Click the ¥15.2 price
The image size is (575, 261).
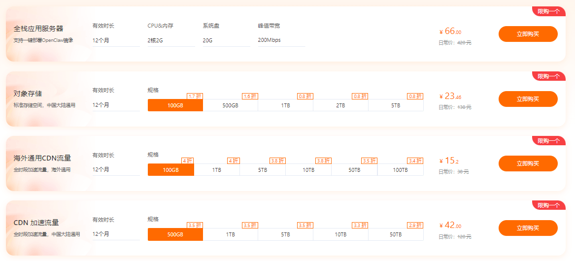tap(449, 161)
